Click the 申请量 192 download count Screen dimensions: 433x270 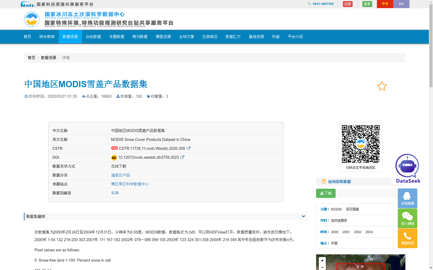[129, 96]
